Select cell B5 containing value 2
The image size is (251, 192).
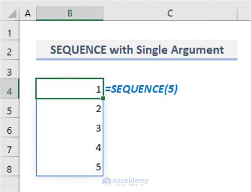[70, 108]
